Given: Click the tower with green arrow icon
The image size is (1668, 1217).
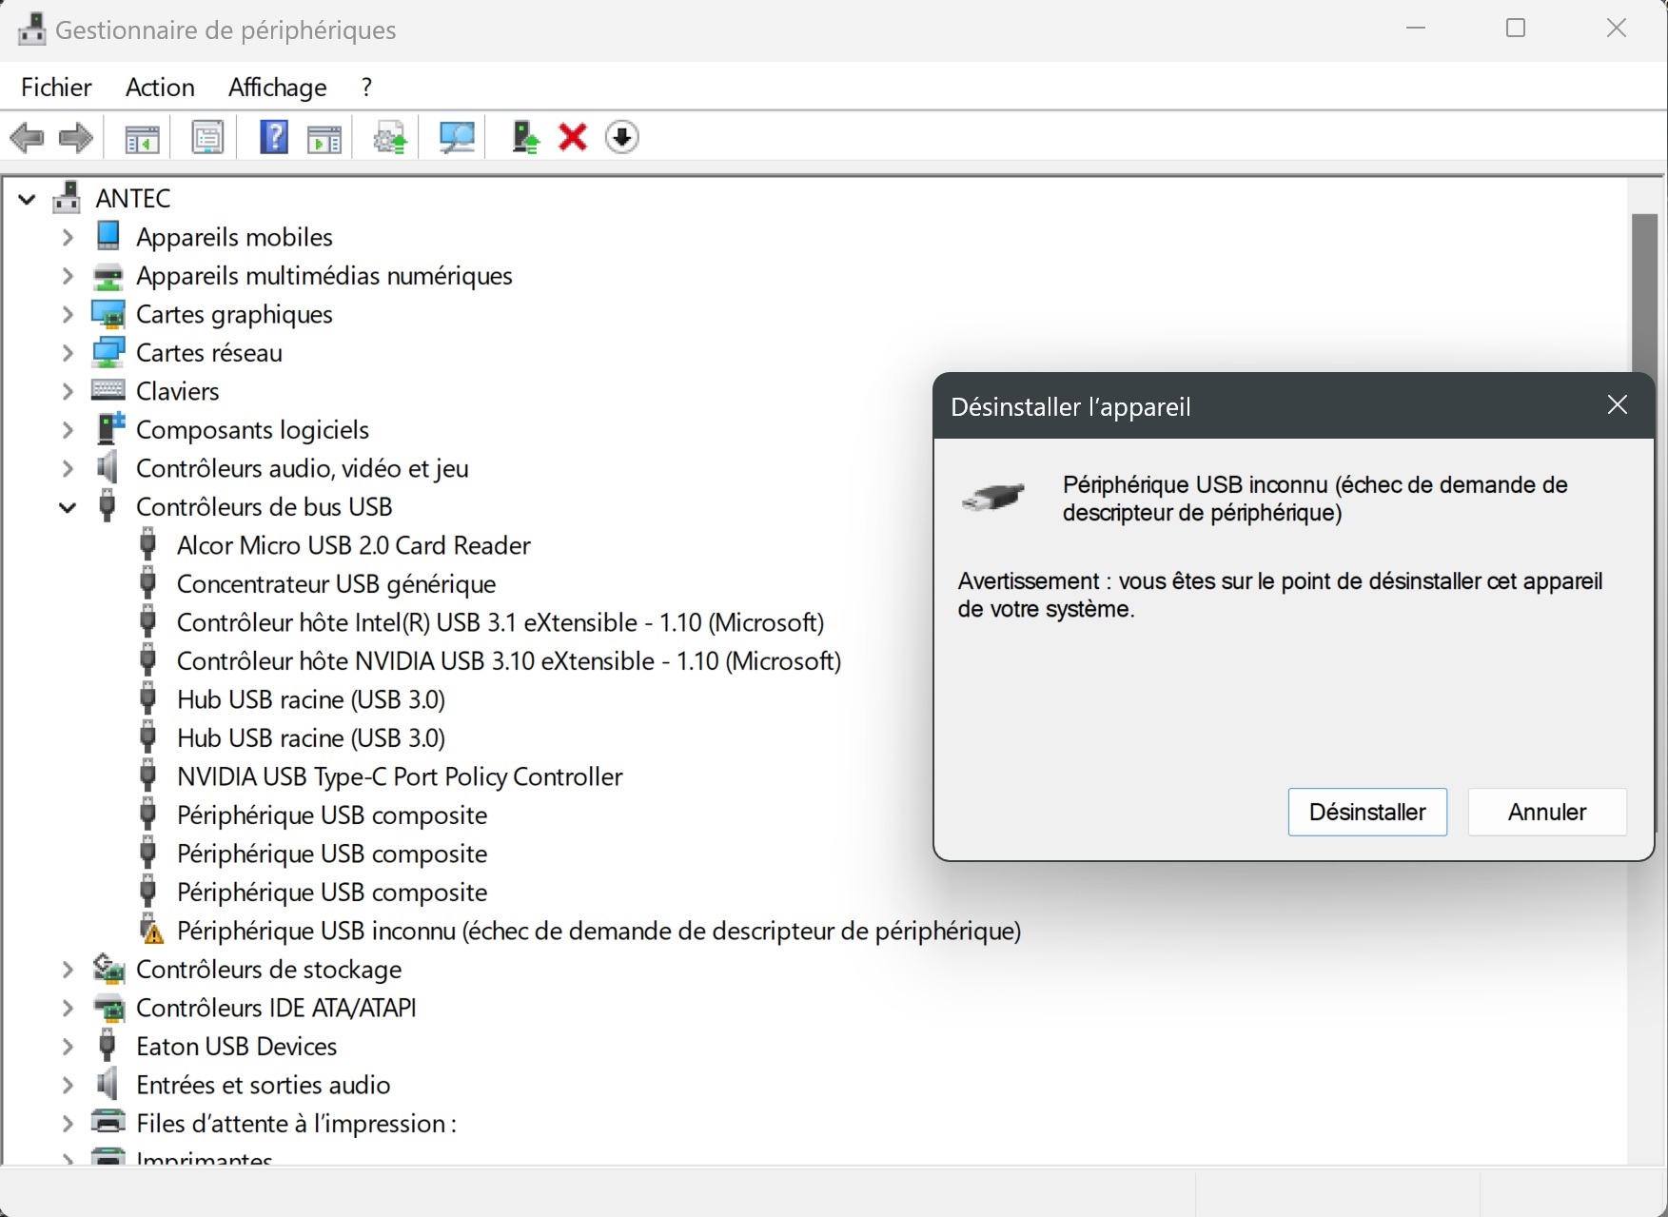Looking at the screenshot, I should coord(525,138).
